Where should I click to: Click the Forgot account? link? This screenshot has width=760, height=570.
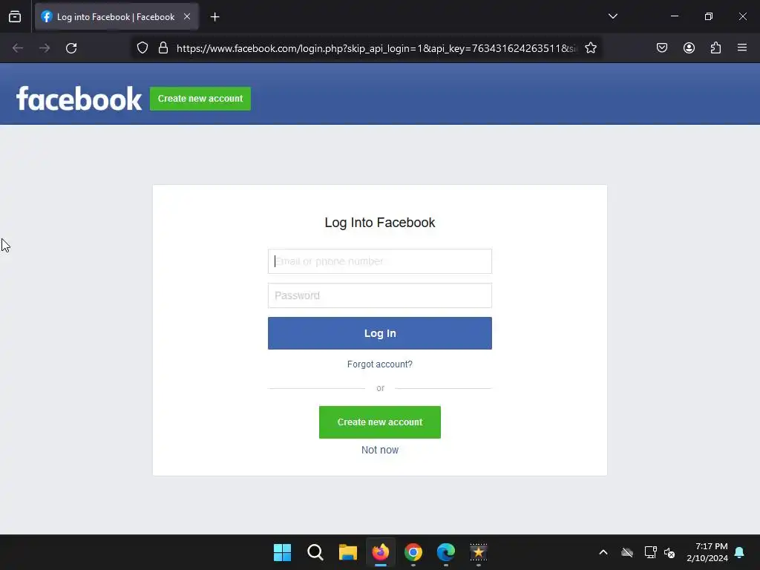pyautogui.click(x=379, y=364)
